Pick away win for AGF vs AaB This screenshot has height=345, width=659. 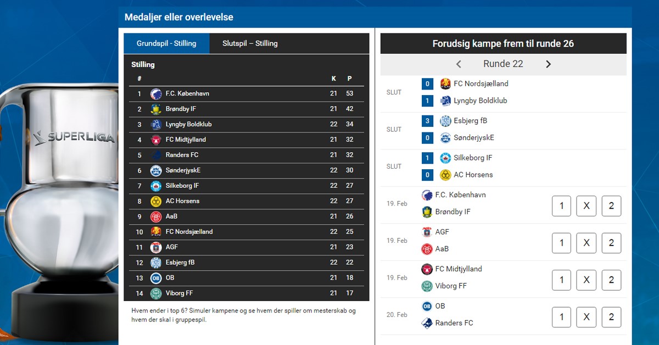click(x=611, y=243)
